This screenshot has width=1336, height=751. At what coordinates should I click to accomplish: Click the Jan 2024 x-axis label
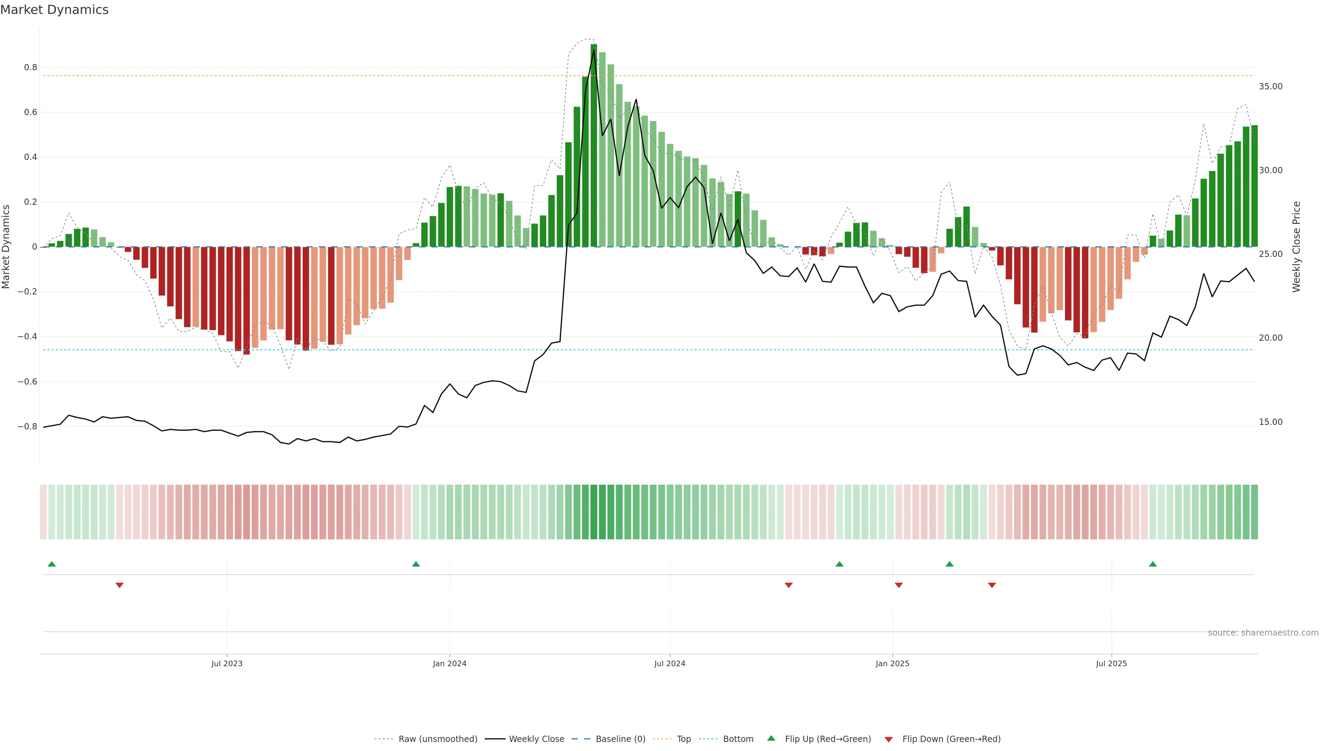(x=449, y=663)
